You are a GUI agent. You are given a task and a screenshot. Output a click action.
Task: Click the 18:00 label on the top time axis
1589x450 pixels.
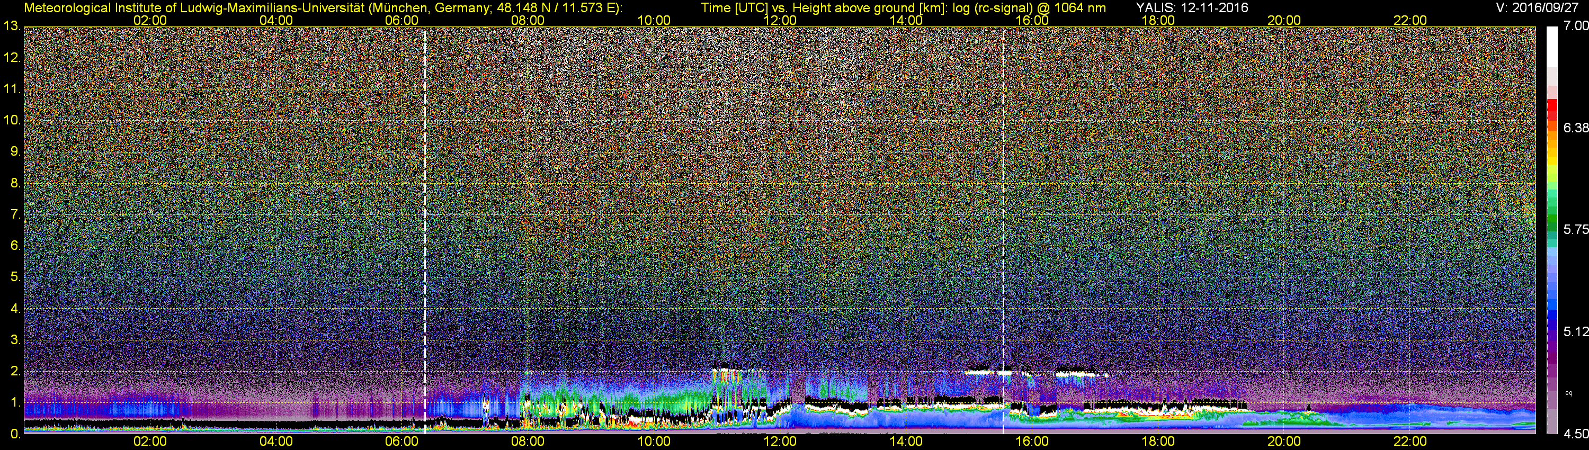[1158, 20]
